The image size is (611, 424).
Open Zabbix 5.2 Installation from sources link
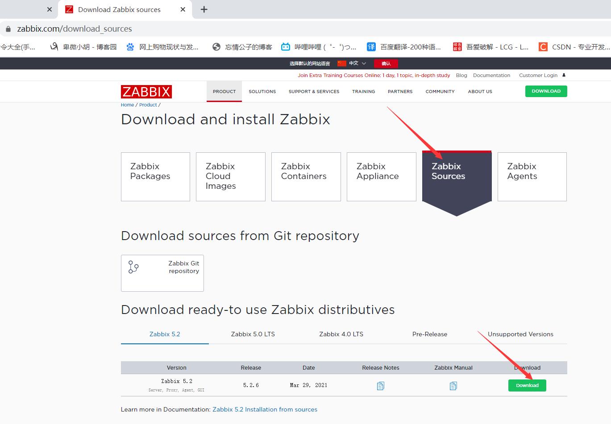click(265, 409)
